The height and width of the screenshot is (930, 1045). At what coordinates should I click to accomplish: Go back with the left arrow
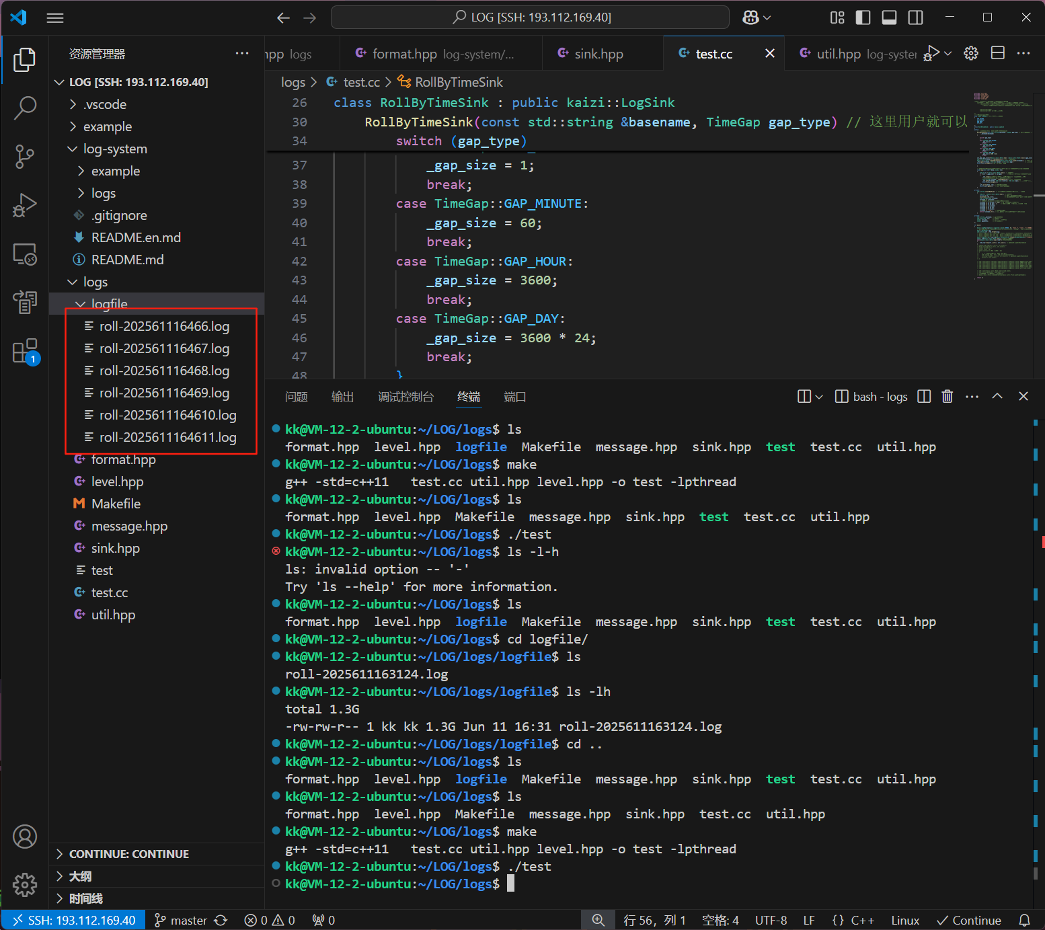(x=284, y=18)
